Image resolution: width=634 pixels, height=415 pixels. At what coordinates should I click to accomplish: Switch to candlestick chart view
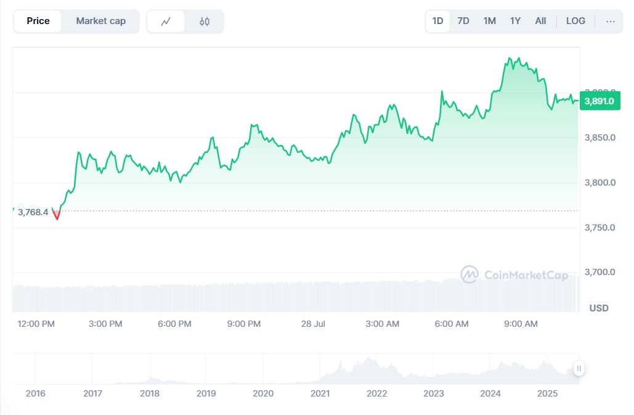pyautogui.click(x=205, y=22)
